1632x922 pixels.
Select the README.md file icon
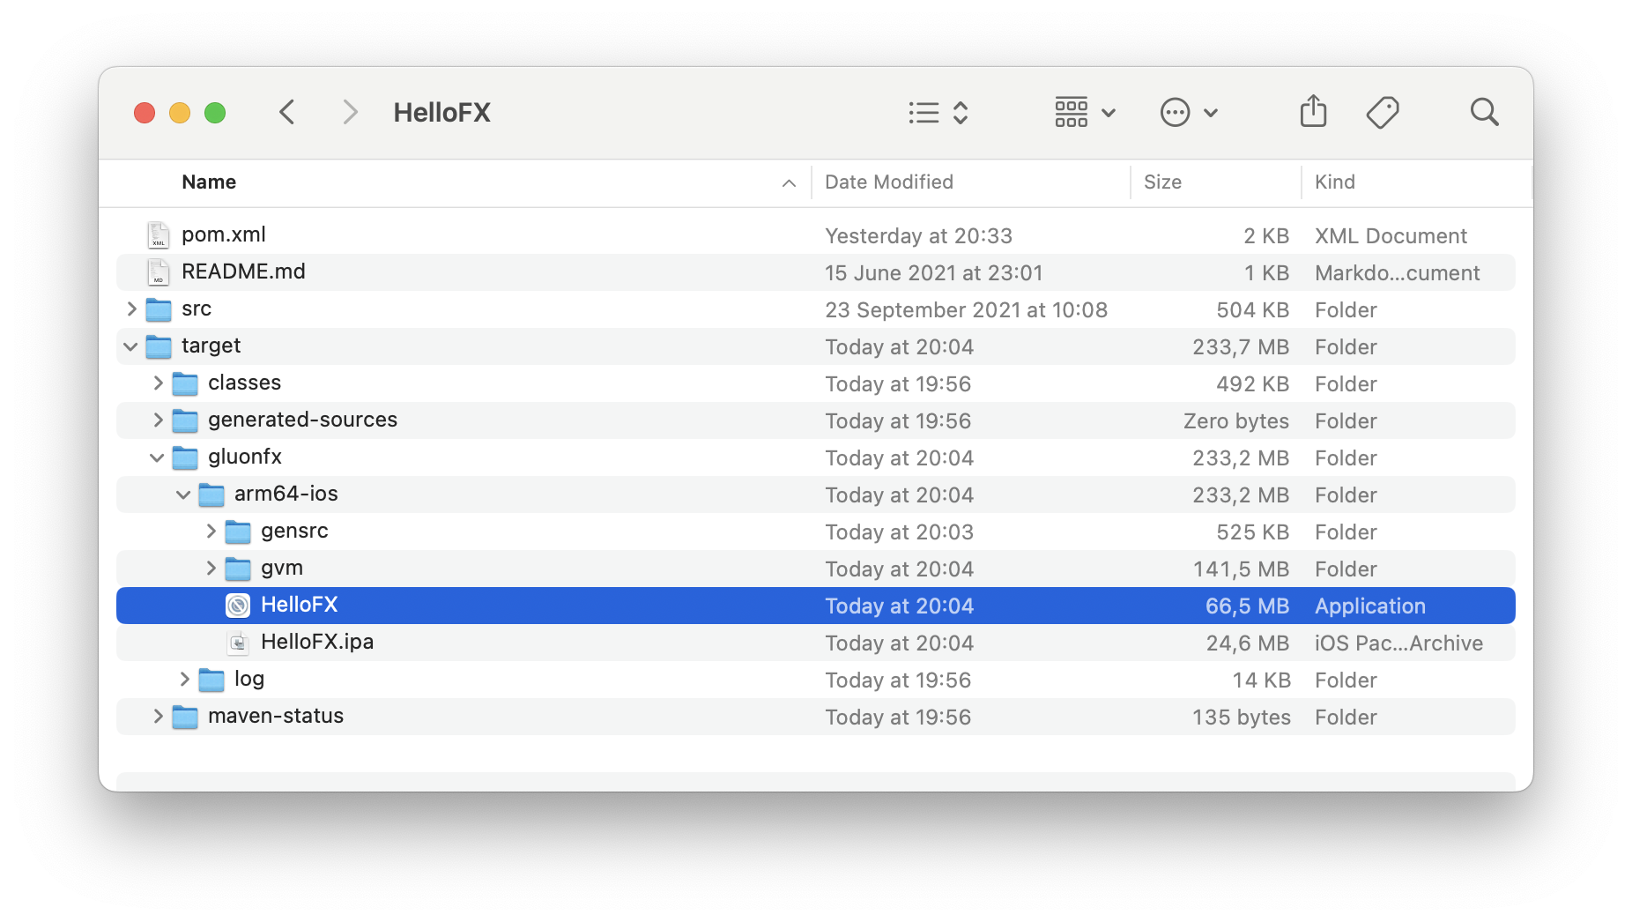(159, 271)
